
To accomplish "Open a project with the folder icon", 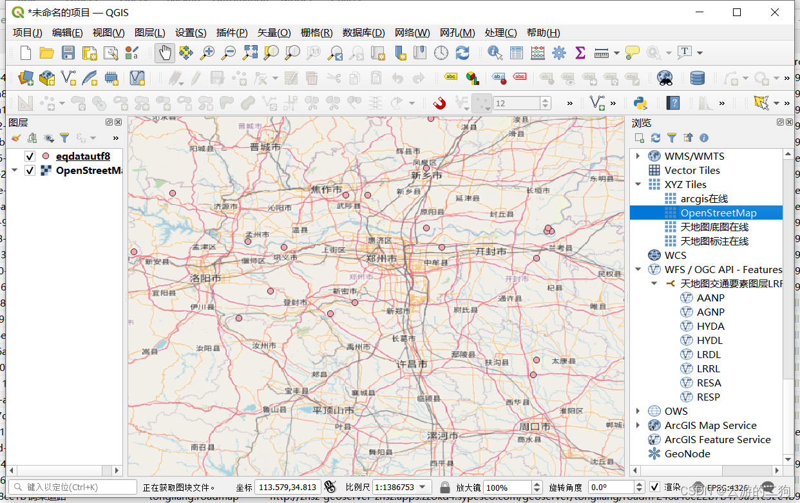I will (46, 53).
